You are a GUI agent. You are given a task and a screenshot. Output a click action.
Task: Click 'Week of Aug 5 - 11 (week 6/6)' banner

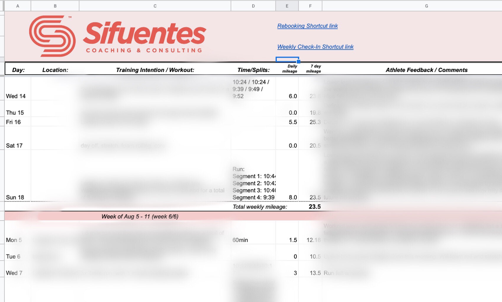pos(140,216)
